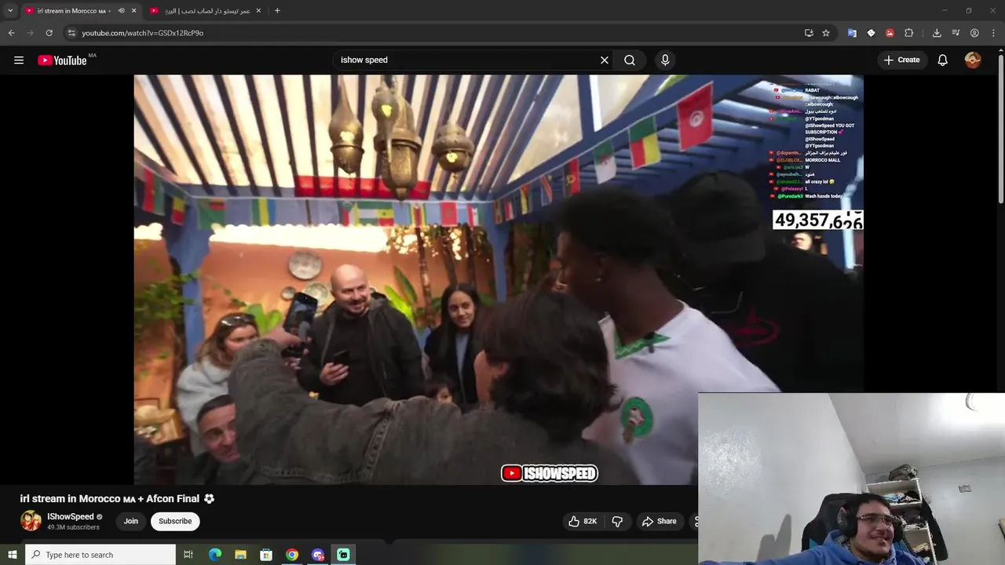Open install/cast icon in address bar

point(809,33)
